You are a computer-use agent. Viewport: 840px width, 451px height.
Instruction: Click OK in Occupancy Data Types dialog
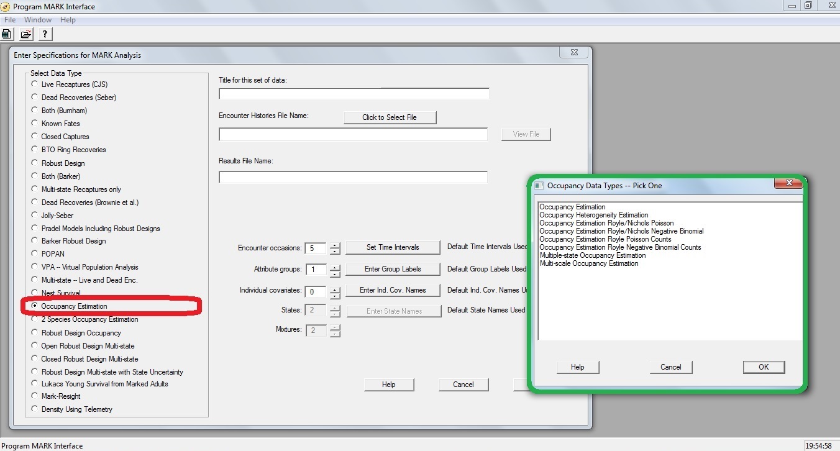(x=764, y=367)
